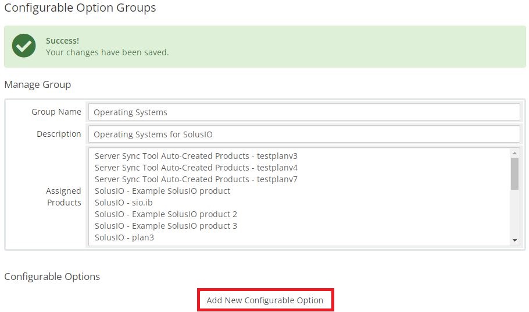Select SolusIO - Example SolusIO product 2
The width and height of the screenshot is (529, 312).
[x=166, y=214]
